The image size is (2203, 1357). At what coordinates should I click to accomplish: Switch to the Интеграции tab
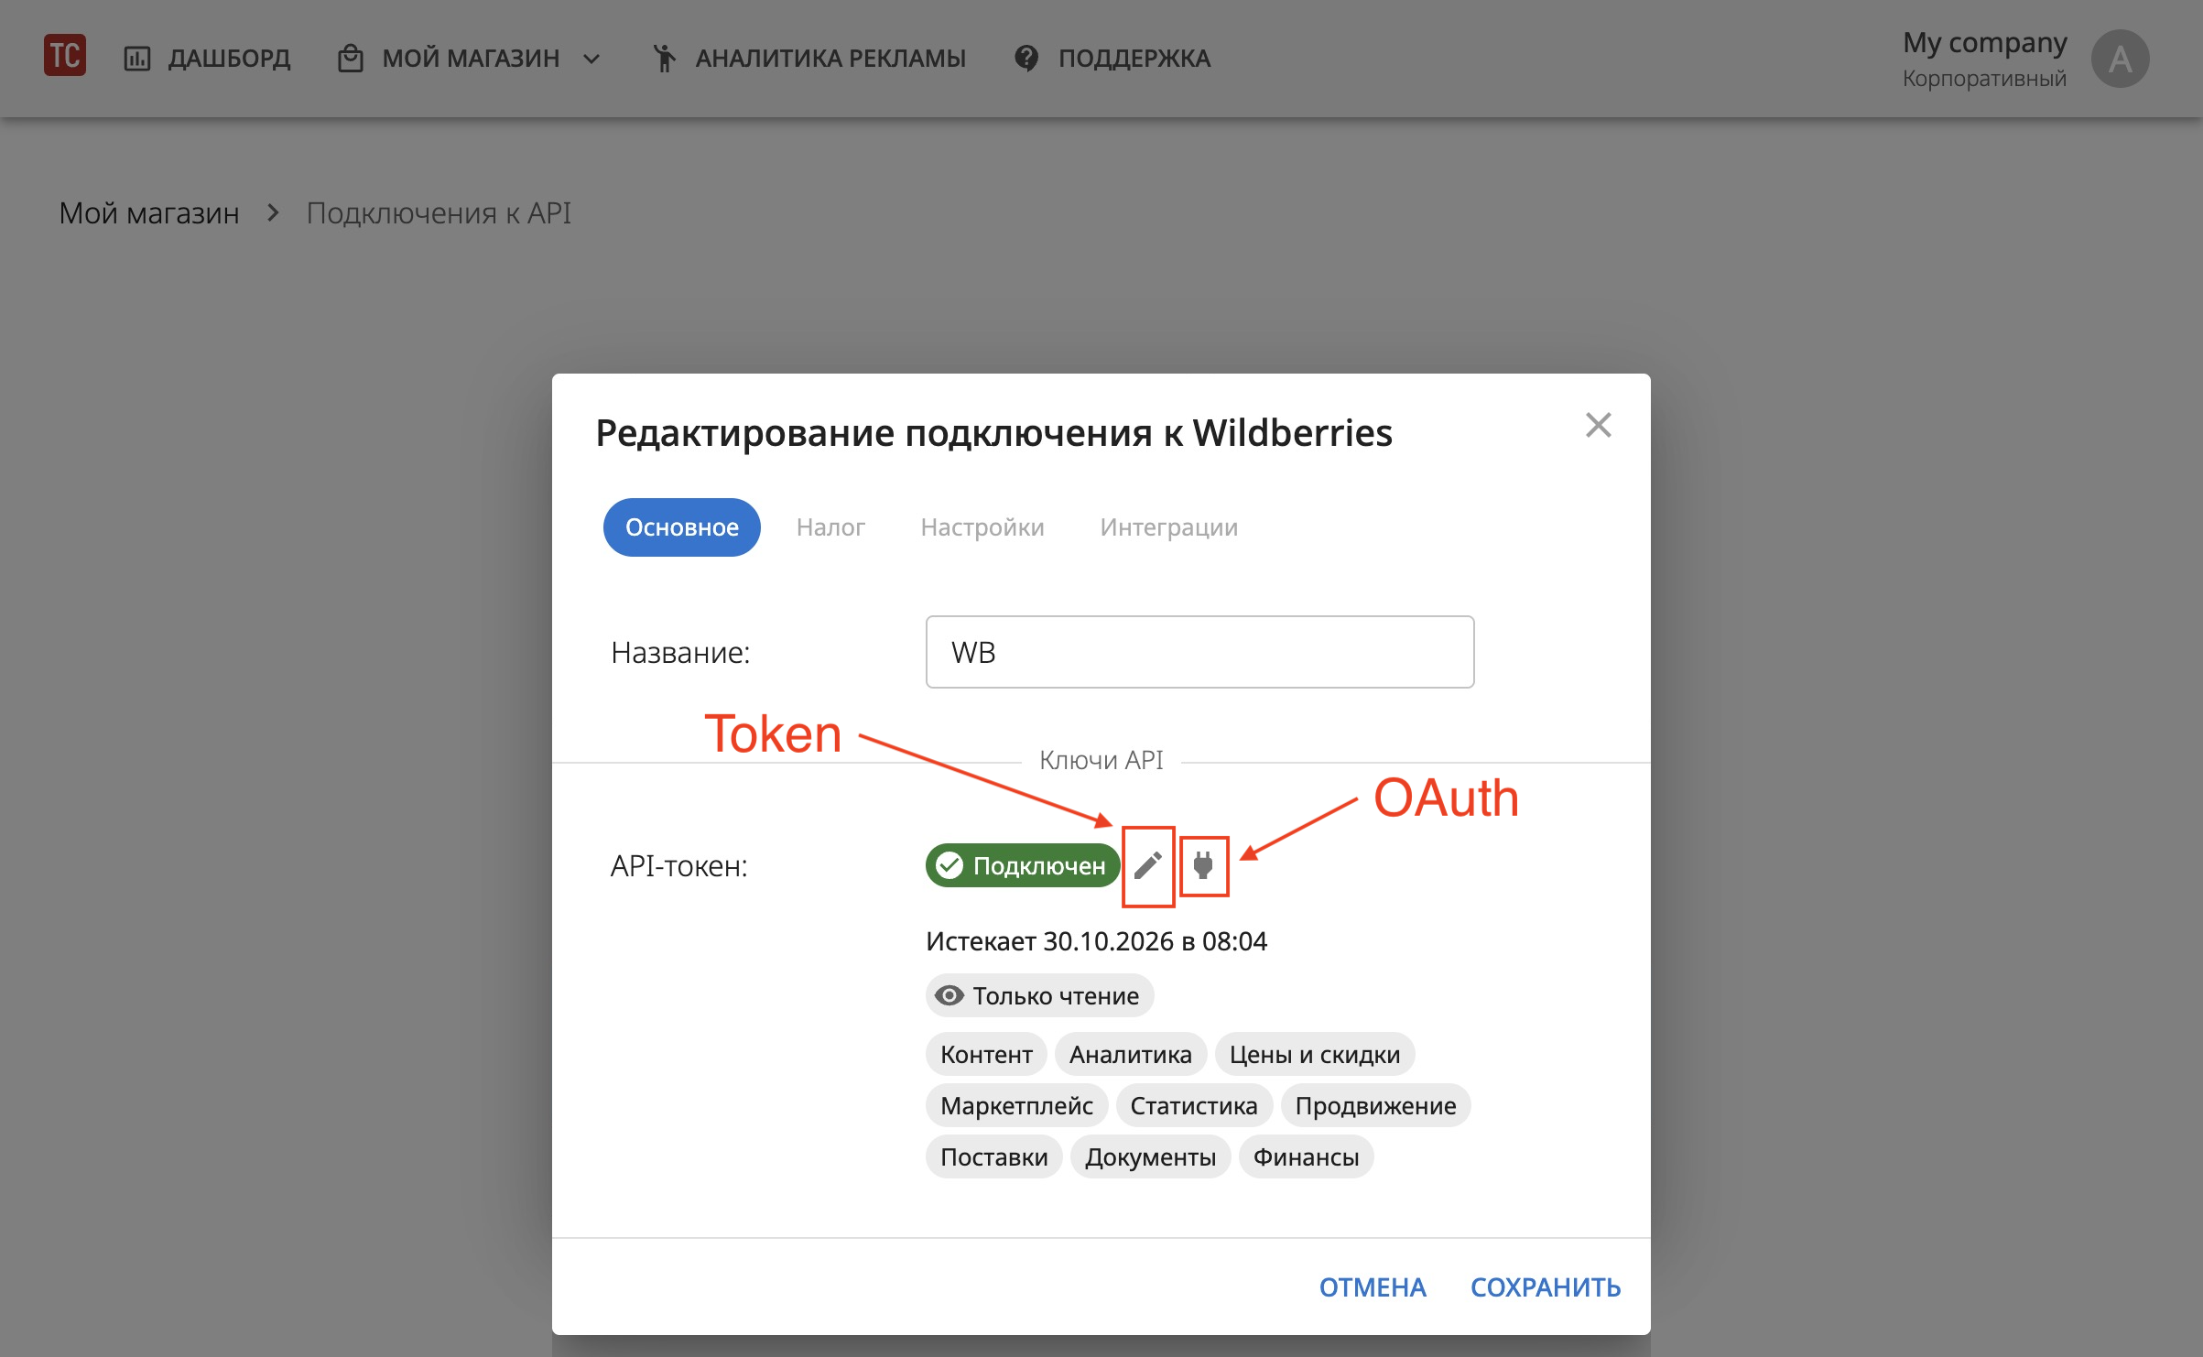1169,527
